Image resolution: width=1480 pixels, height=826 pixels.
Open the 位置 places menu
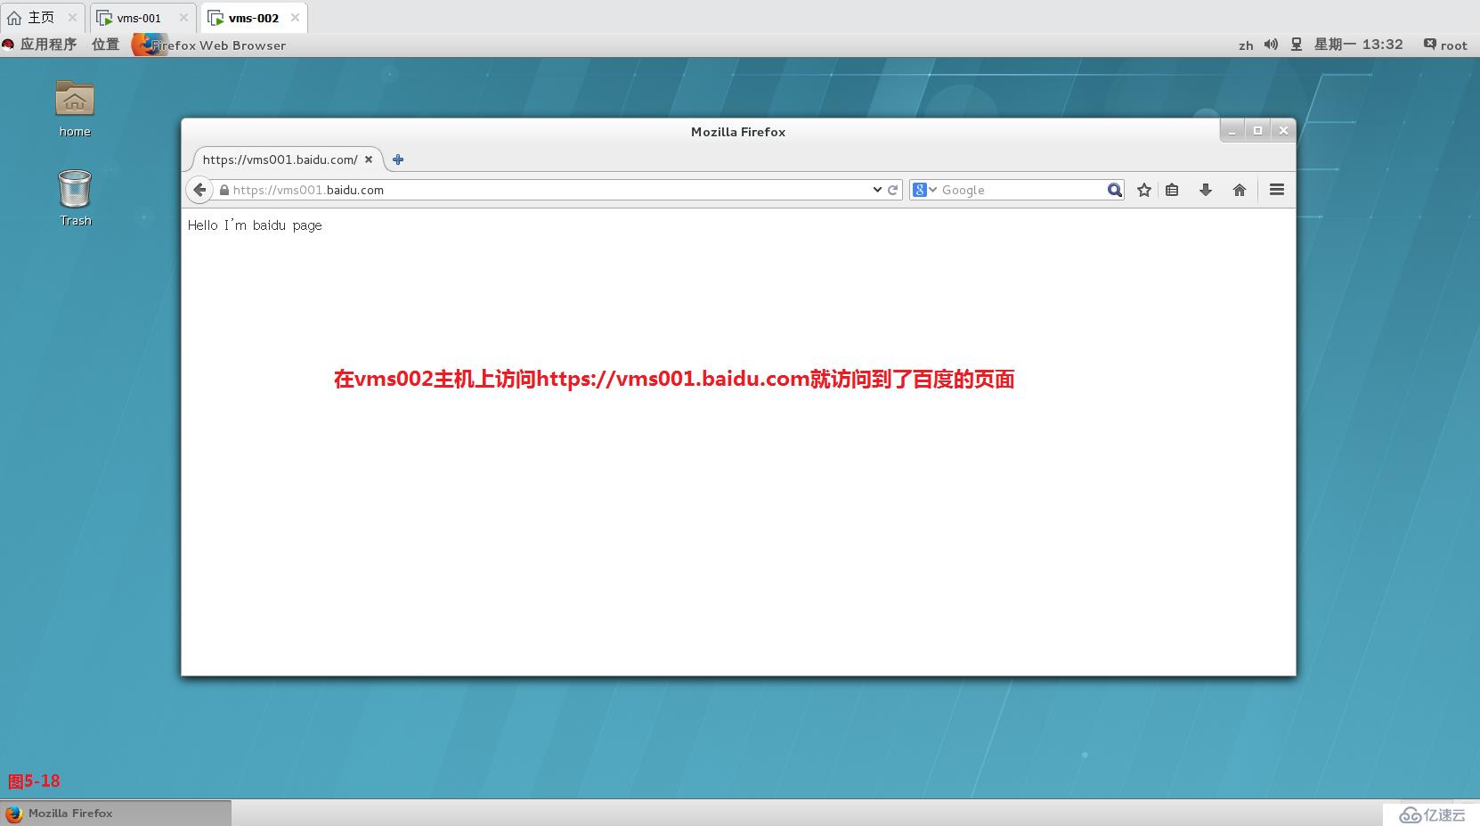click(x=105, y=45)
